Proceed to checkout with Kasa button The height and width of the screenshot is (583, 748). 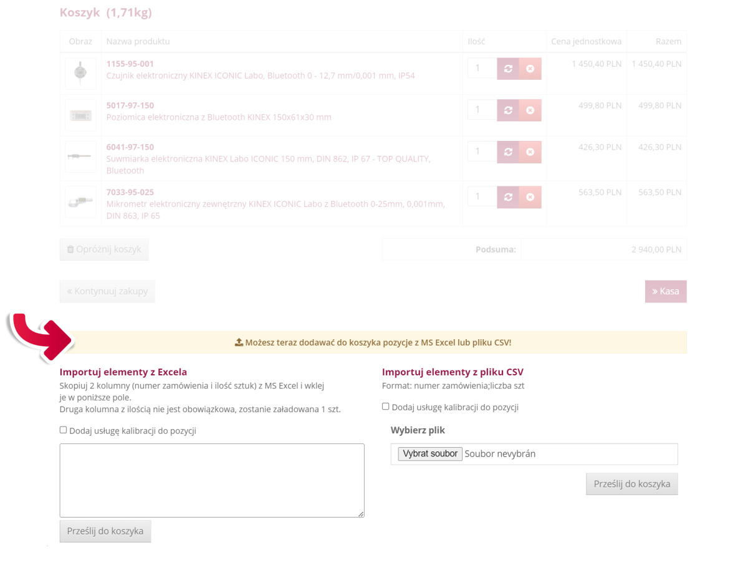tap(665, 291)
